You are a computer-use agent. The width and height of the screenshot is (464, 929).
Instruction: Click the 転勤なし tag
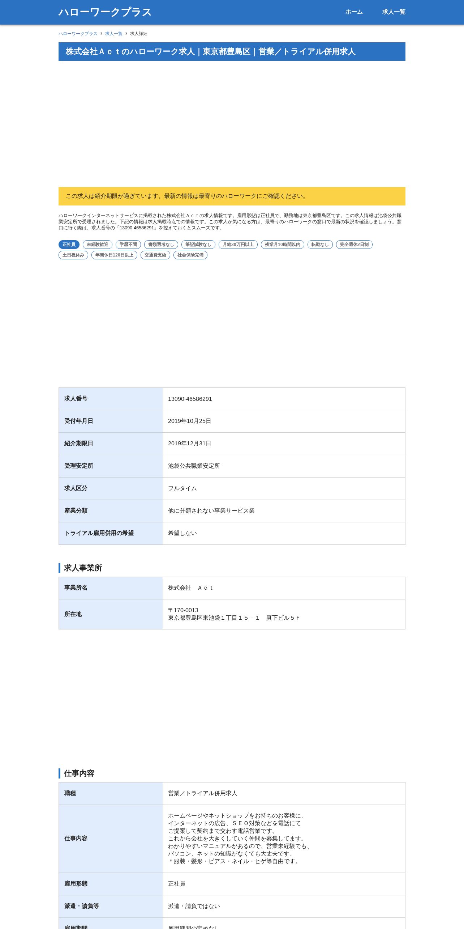point(320,245)
